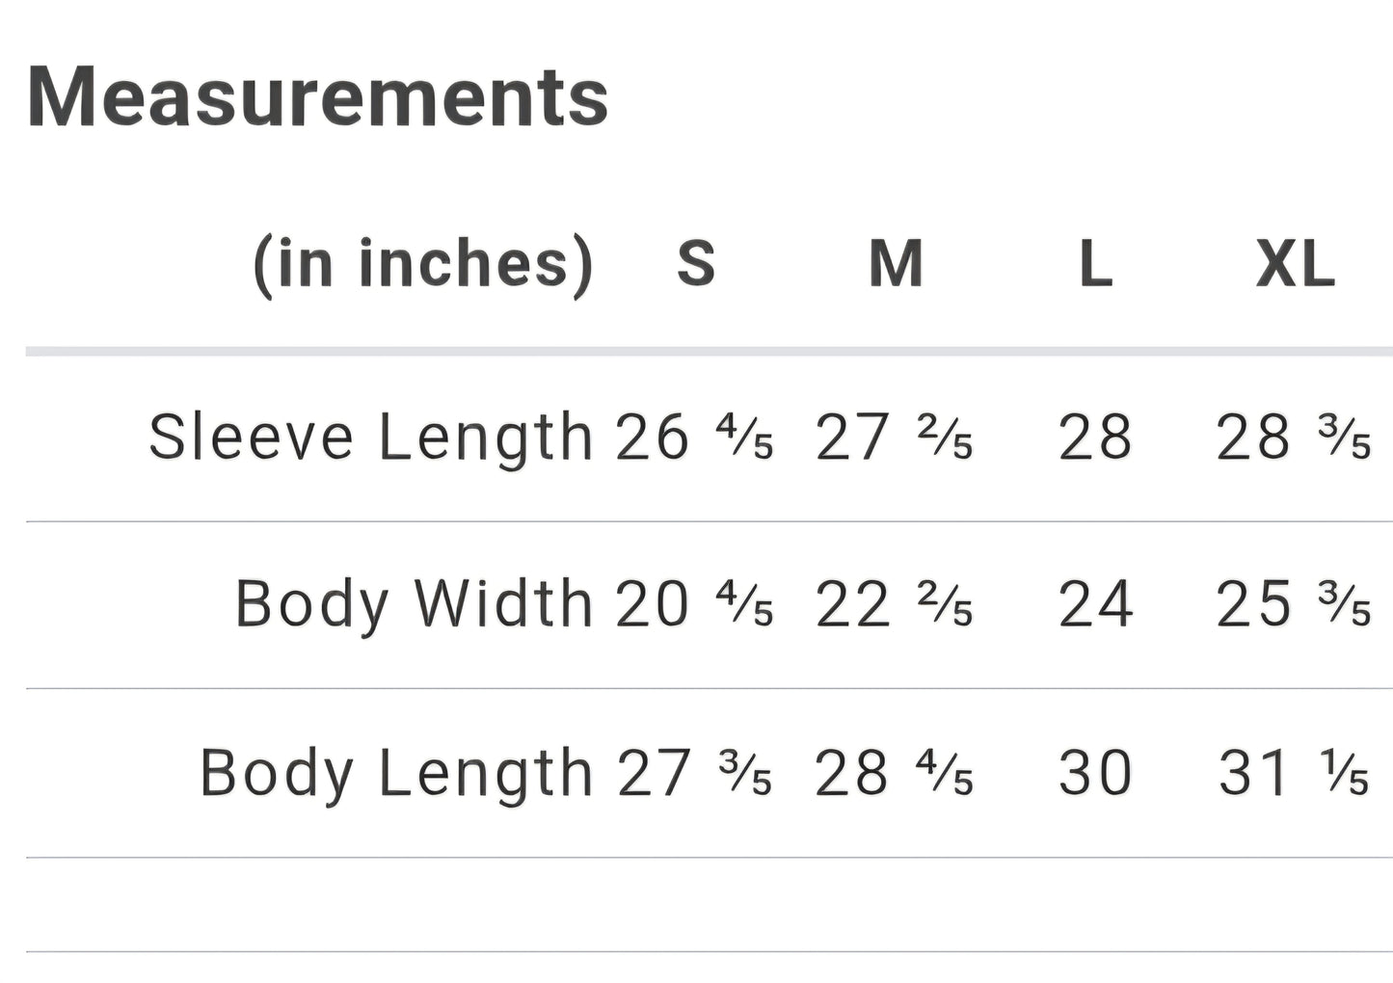Click Body Length value 30 for L
This screenshot has width=1393, height=983.
tap(1095, 773)
